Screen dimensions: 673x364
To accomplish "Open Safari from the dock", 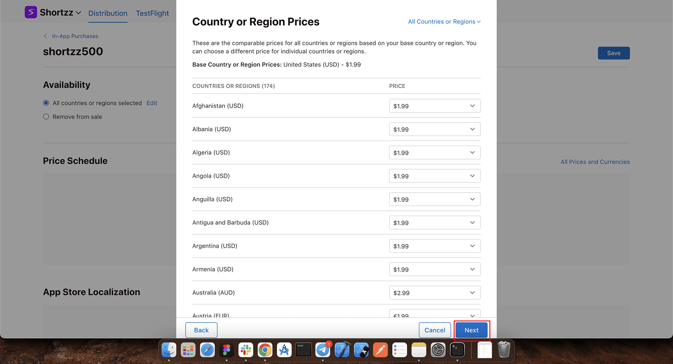I will point(207,350).
